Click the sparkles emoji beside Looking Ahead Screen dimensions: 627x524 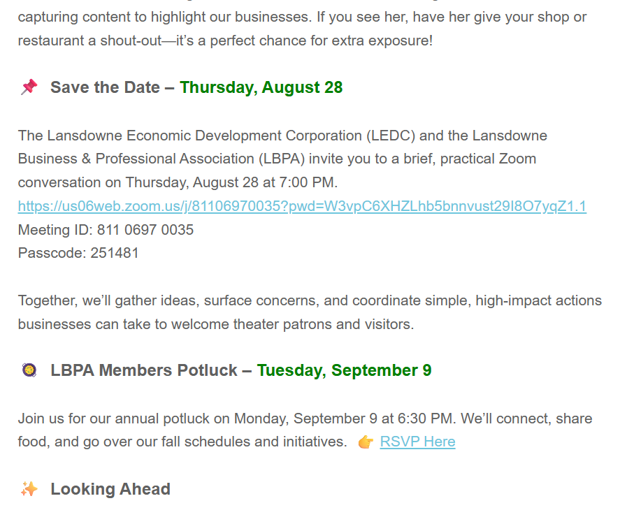pos(29,489)
